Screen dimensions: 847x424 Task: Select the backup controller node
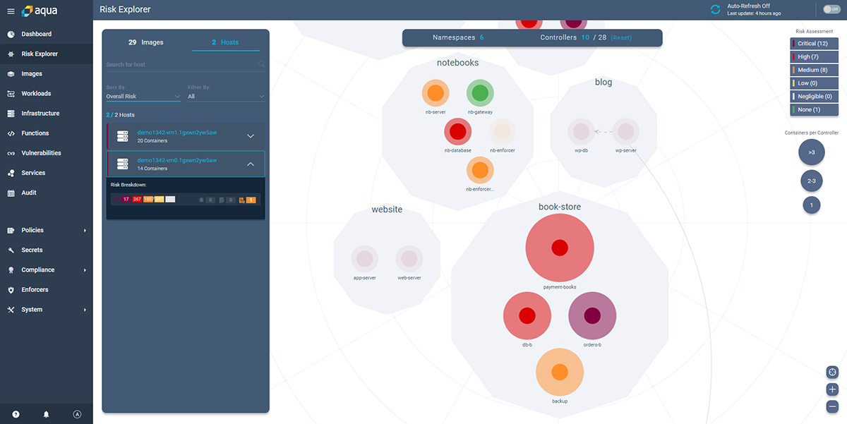(560, 372)
